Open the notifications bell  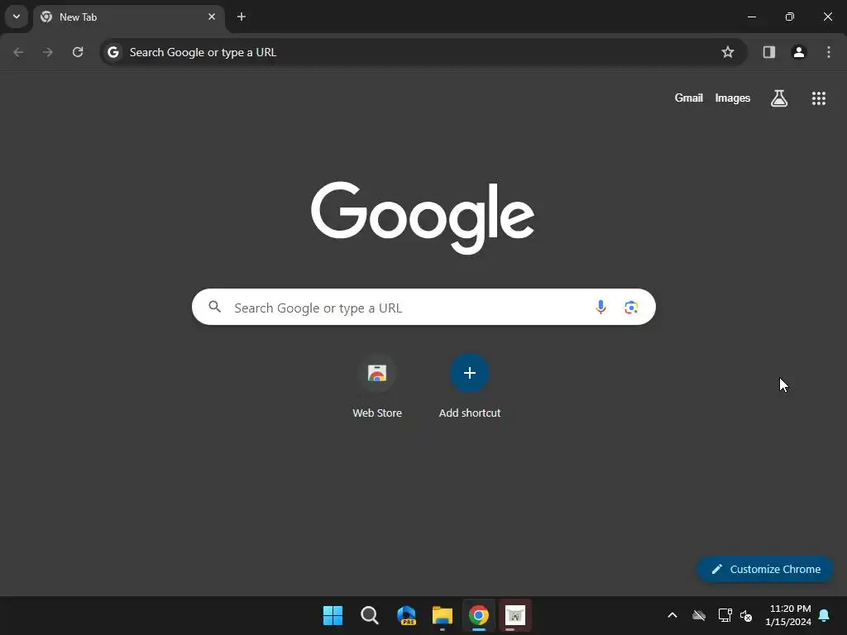[x=825, y=615]
